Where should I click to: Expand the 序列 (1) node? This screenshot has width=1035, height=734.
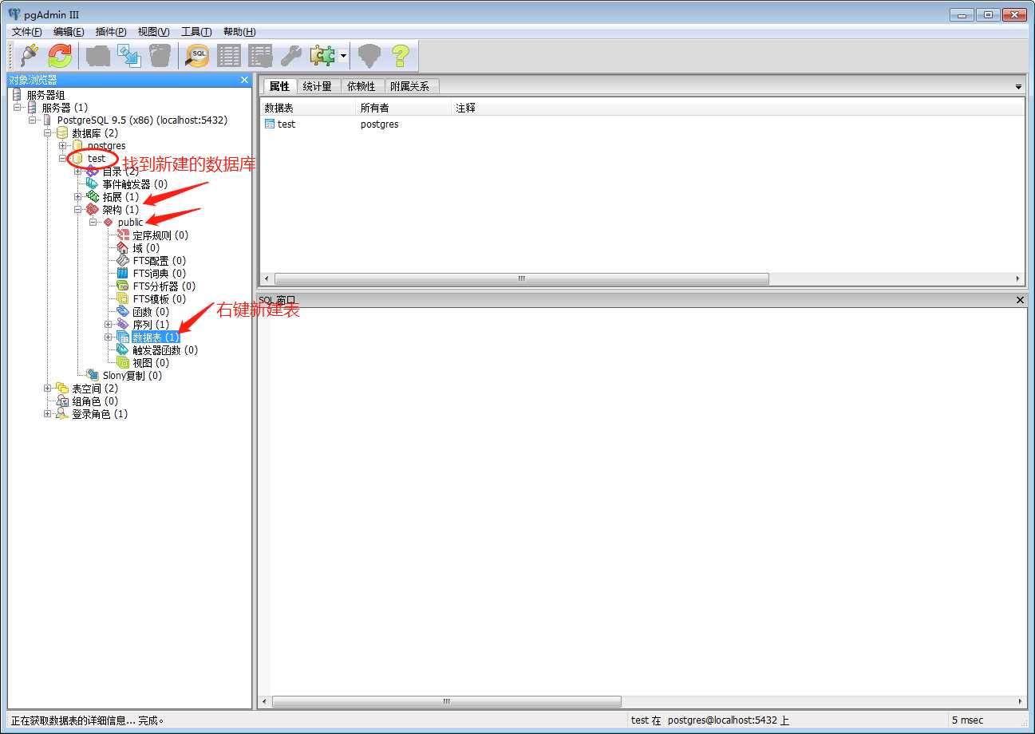[109, 325]
